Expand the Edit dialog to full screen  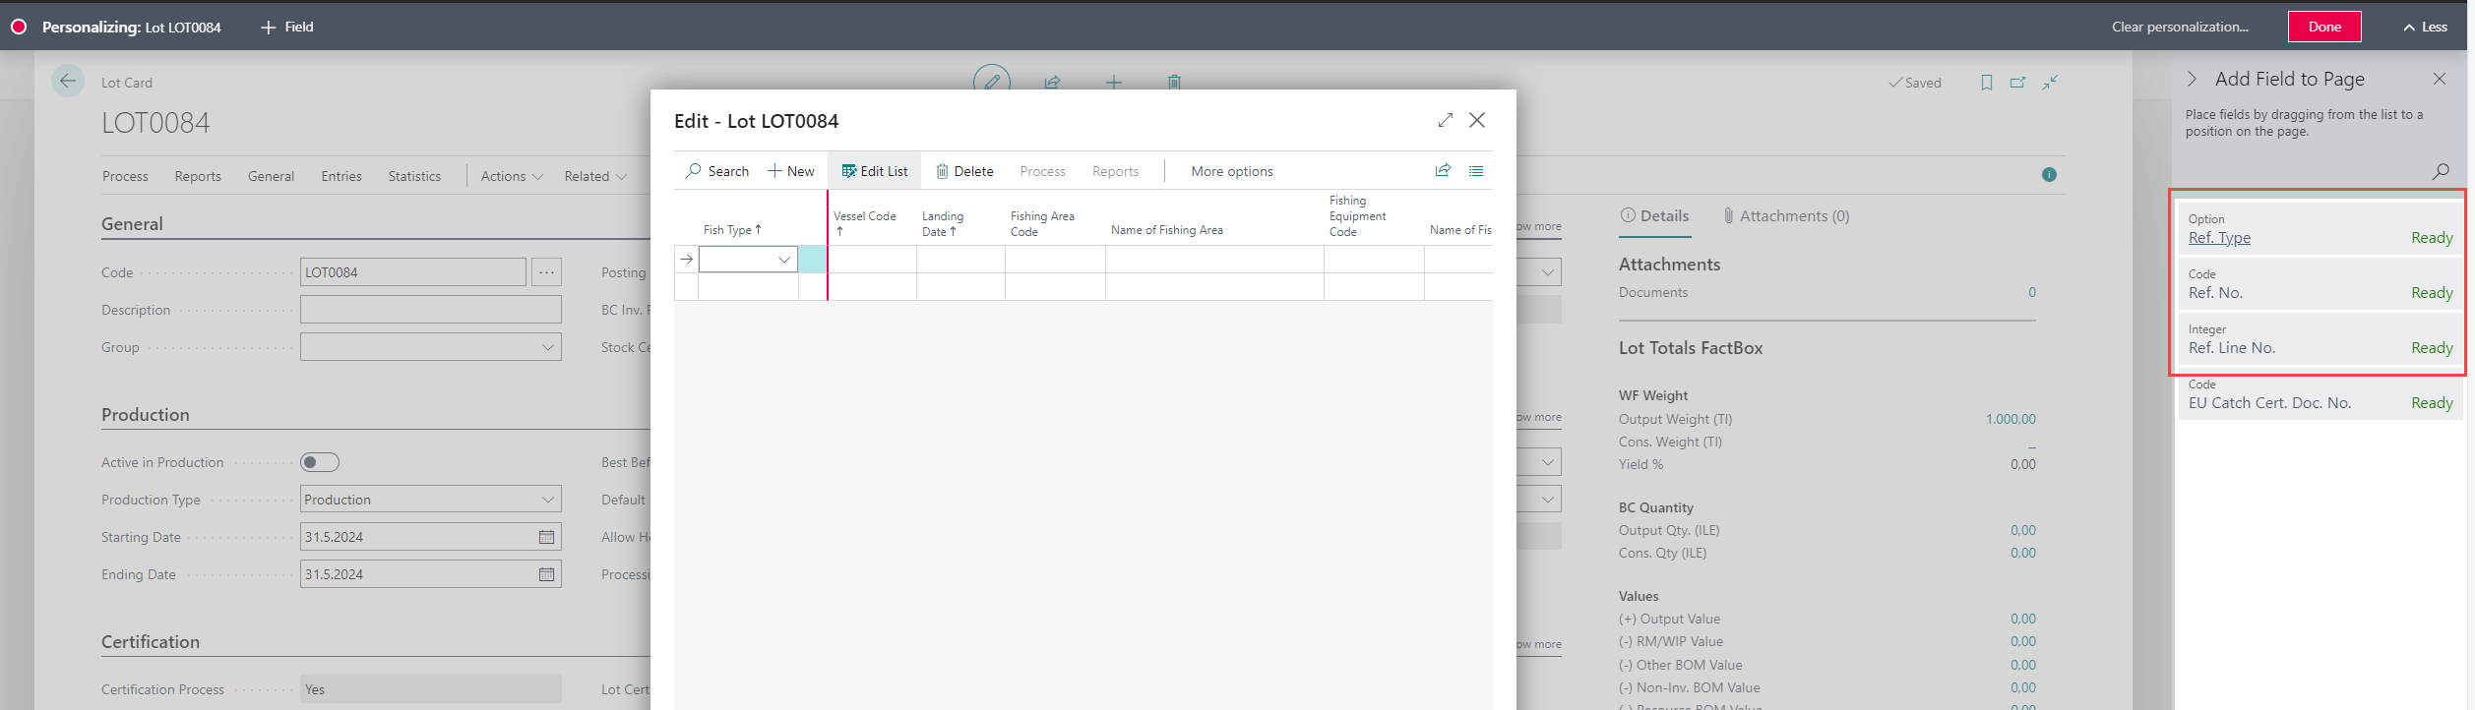tap(1445, 120)
